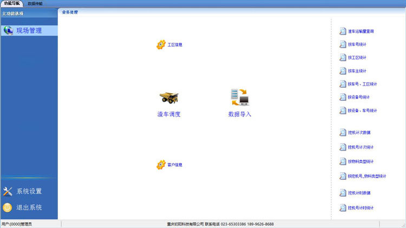406x228 pixels.
Task: Click the 数据导入 data import icon
Action: tap(239, 97)
